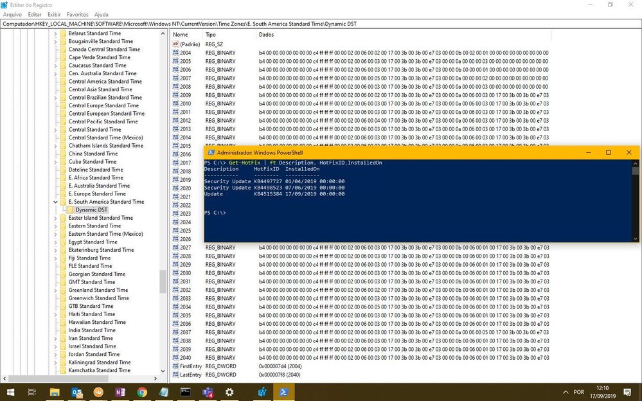Click the PowerShell window title bar icon
The height and width of the screenshot is (401, 642).
[x=211, y=152]
